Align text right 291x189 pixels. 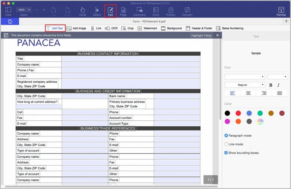pyautogui.click(x=264, y=93)
